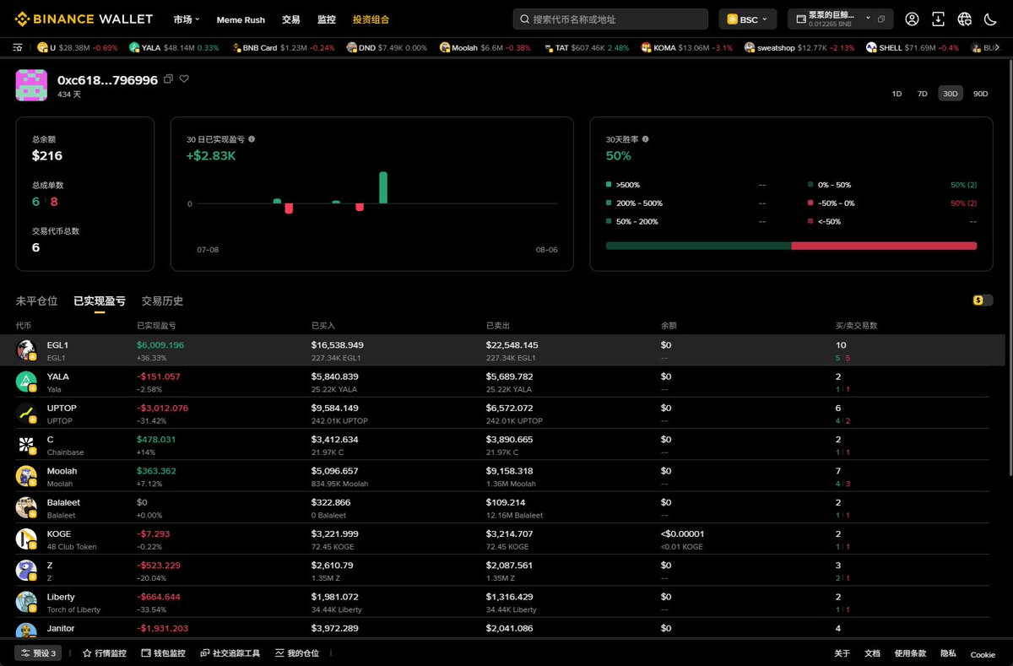Click the 已实现盈亏 column header
Image resolution: width=1013 pixels, height=666 pixels.
click(156, 325)
